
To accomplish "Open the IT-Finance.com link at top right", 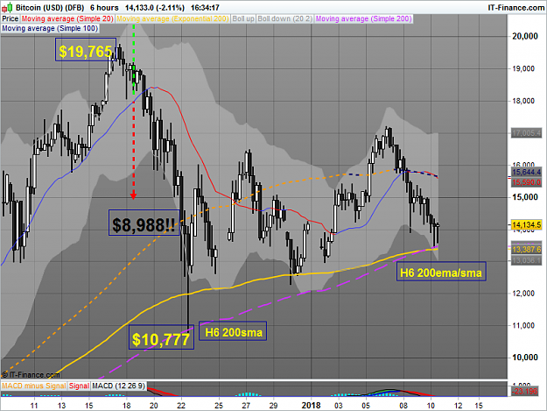I will point(515,8).
